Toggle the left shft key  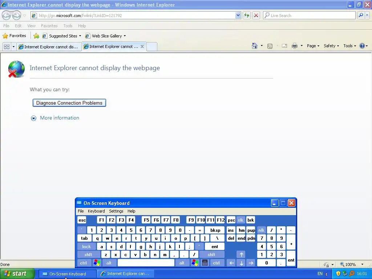(x=88, y=255)
